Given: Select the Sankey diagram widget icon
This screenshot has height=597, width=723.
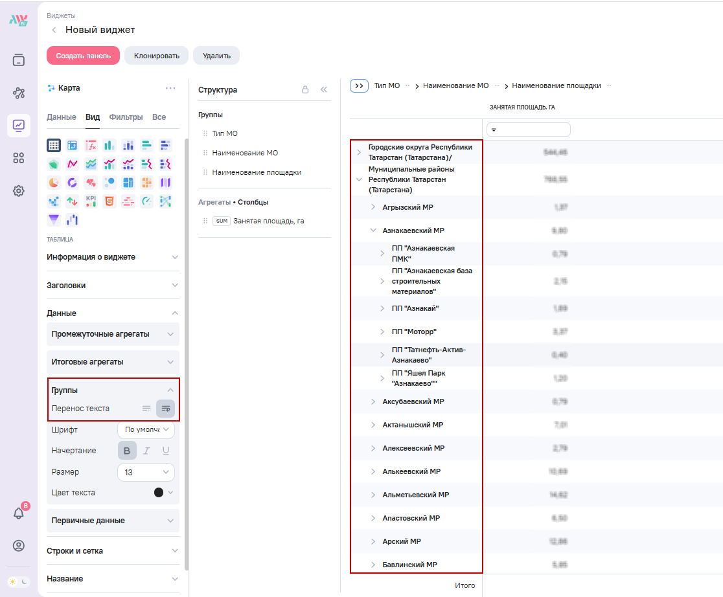Looking at the screenshot, I should [x=165, y=201].
